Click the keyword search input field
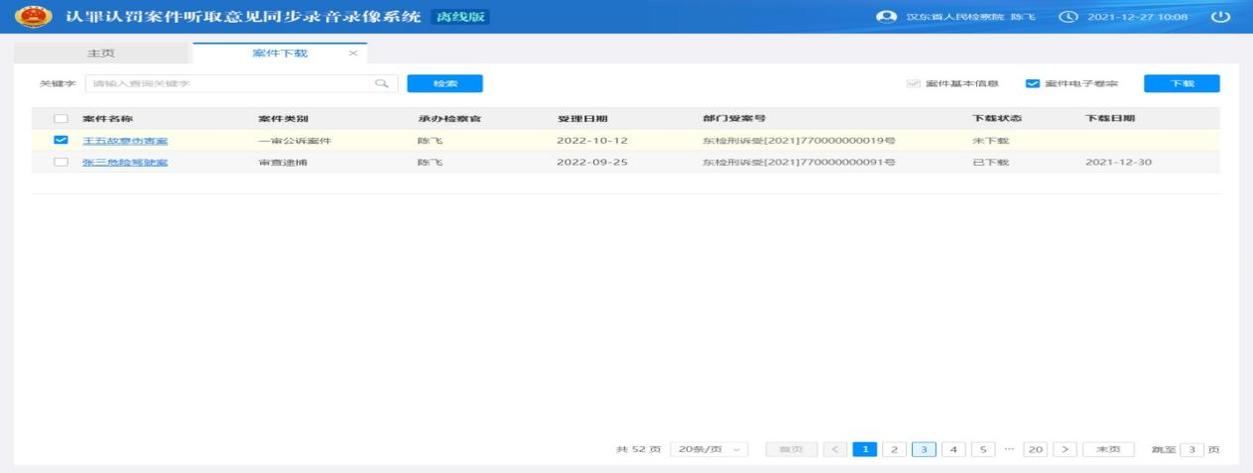Screen dimensions: 1253x473 (228, 83)
